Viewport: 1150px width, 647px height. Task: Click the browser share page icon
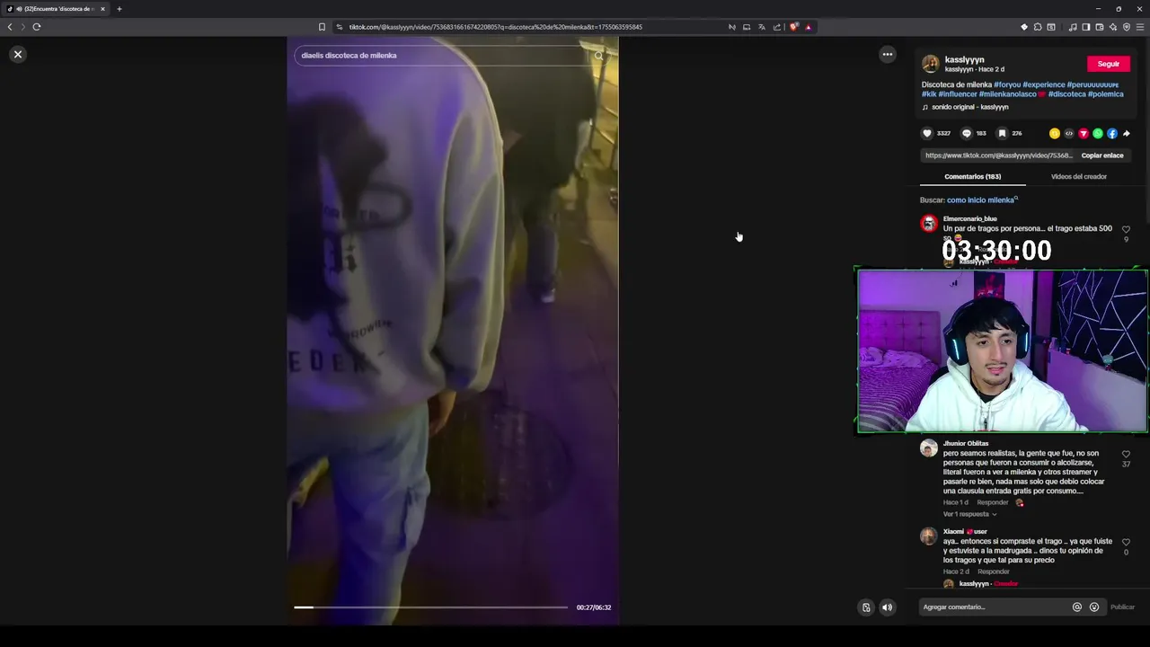click(777, 27)
